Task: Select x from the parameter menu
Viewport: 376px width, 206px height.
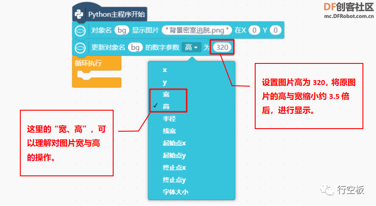Action: click(x=165, y=70)
